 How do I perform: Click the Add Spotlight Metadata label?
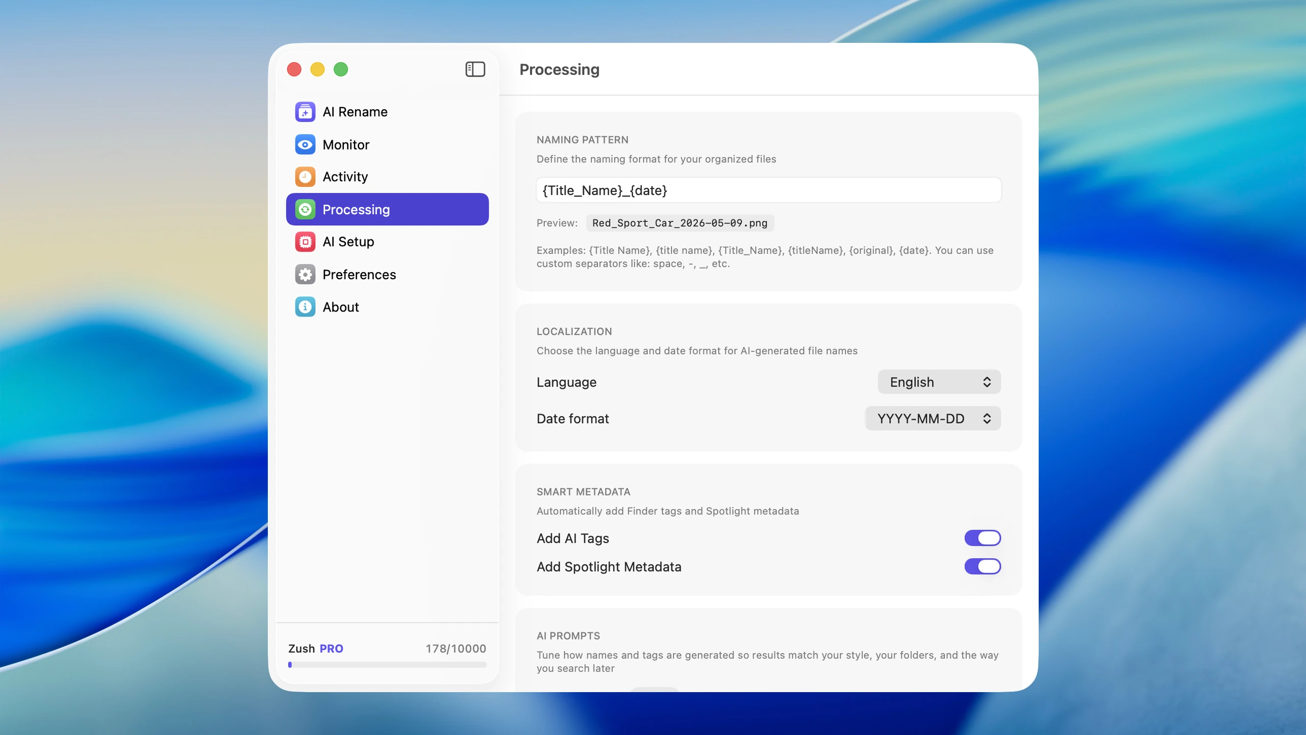[x=609, y=567]
